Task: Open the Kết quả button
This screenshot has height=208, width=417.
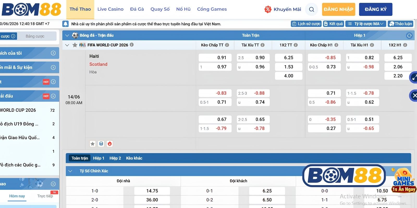Action: (333, 24)
